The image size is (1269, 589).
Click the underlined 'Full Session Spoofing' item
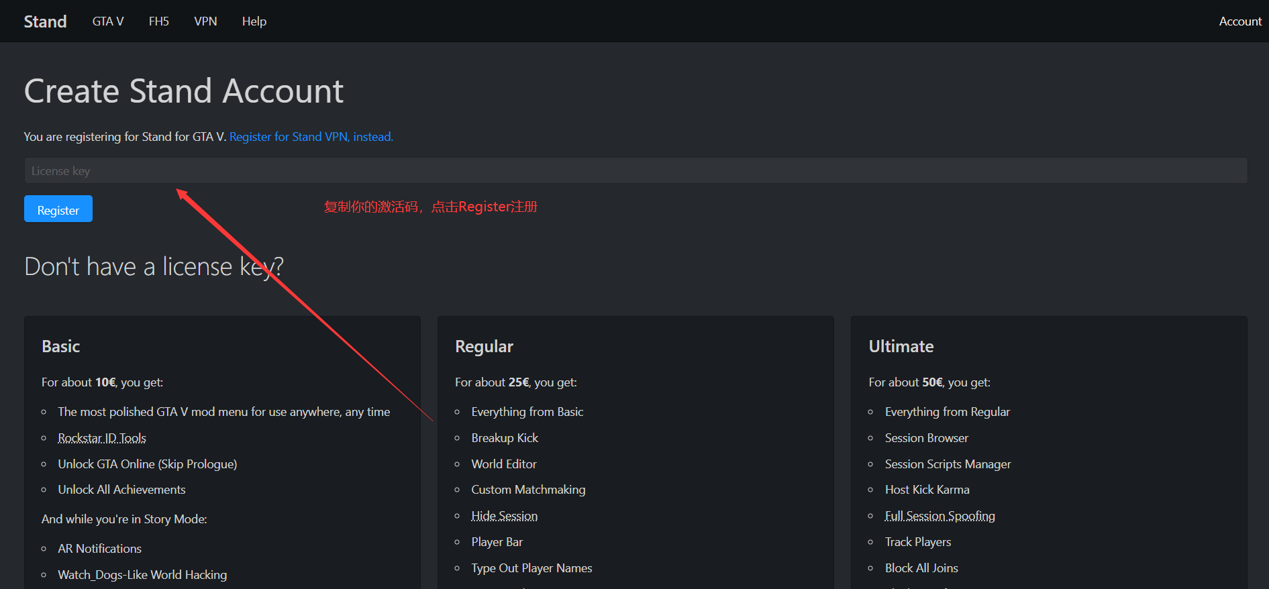click(940, 516)
